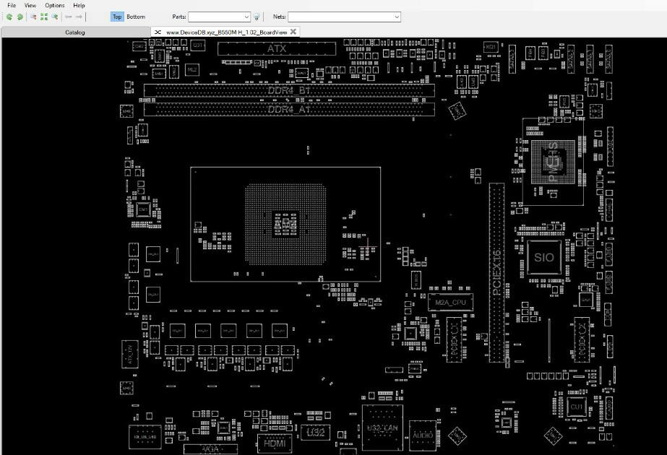Select the U32 USB port component
The height and width of the screenshot is (455, 667).
(x=315, y=433)
